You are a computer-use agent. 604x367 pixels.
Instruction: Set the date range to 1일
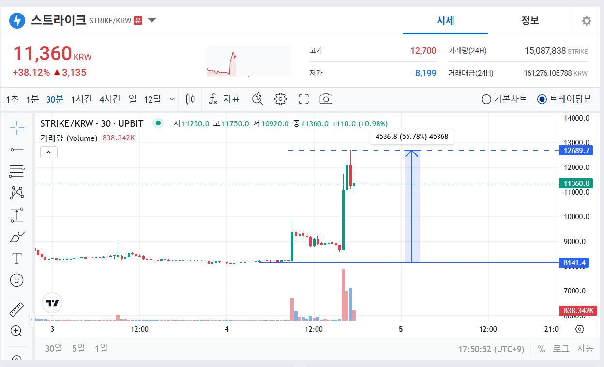click(101, 348)
